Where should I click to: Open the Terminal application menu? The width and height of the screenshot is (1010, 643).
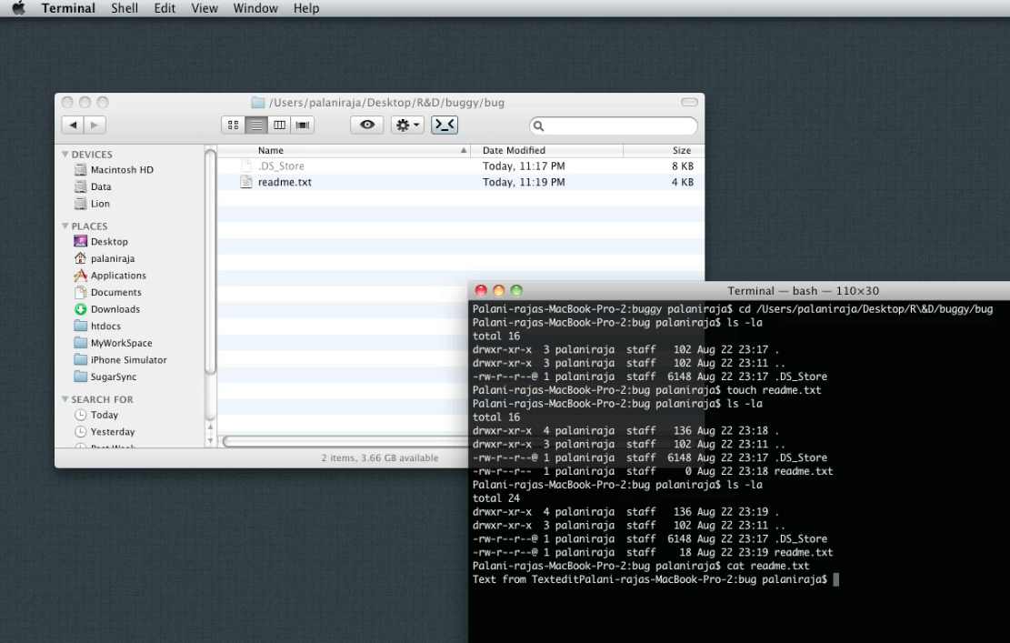68,8
